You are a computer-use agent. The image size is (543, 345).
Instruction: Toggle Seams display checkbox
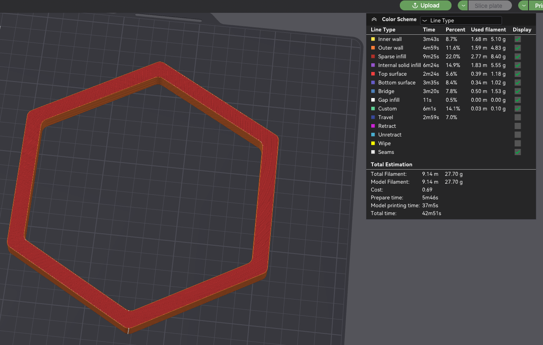[517, 152]
